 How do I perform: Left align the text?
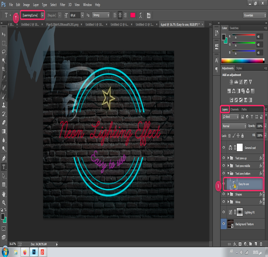point(115,15)
